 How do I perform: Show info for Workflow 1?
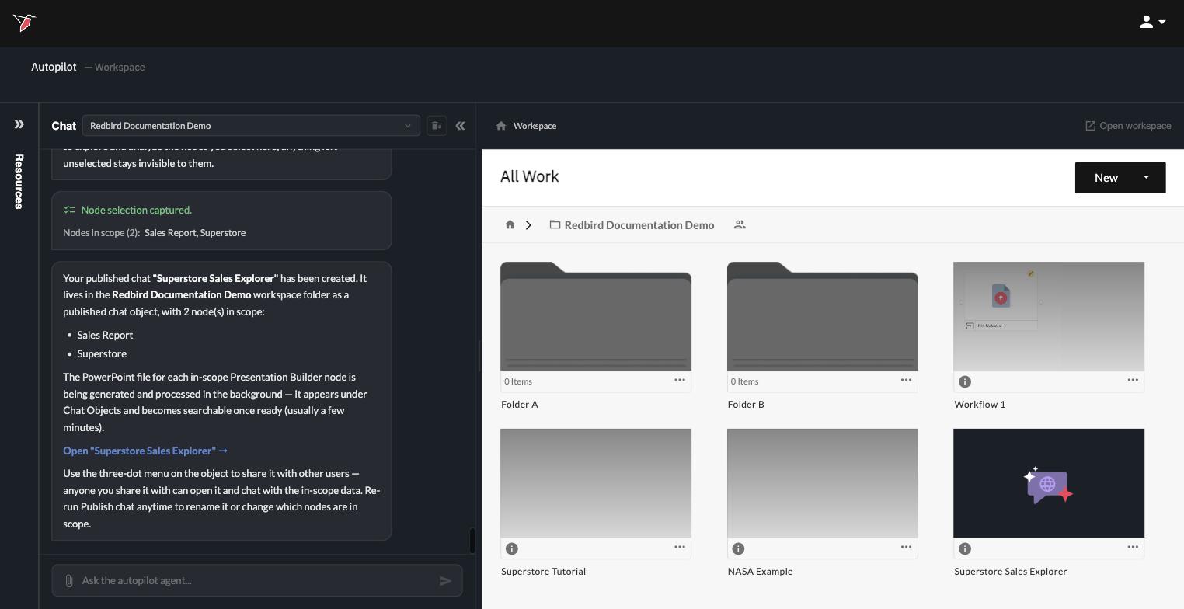[965, 381]
